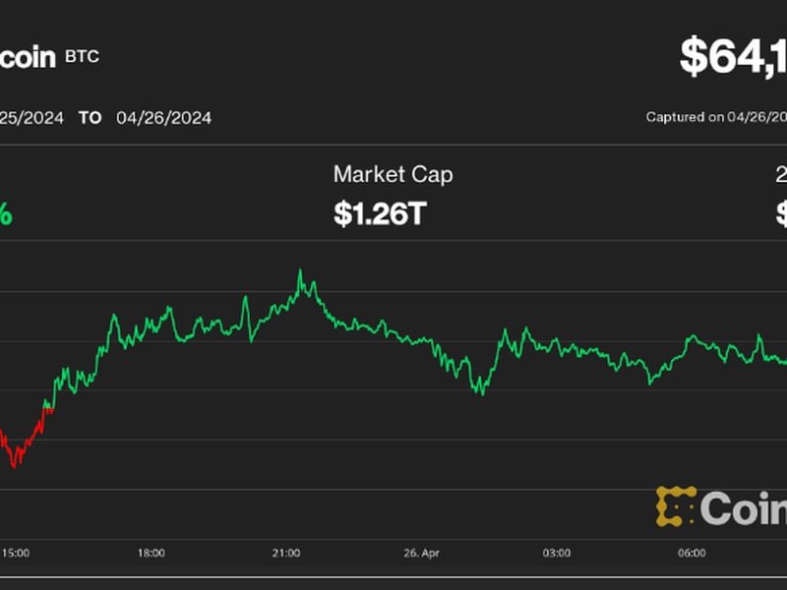Click the 26. Apr date axis label

click(421, 554)
